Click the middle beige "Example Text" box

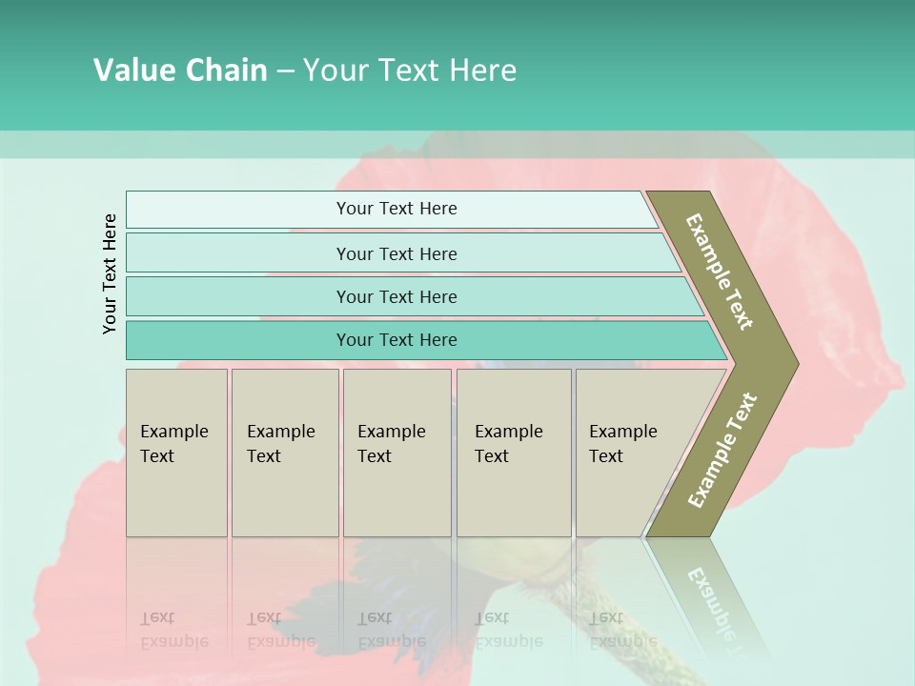pyautogui.click(x=396, y=453)
